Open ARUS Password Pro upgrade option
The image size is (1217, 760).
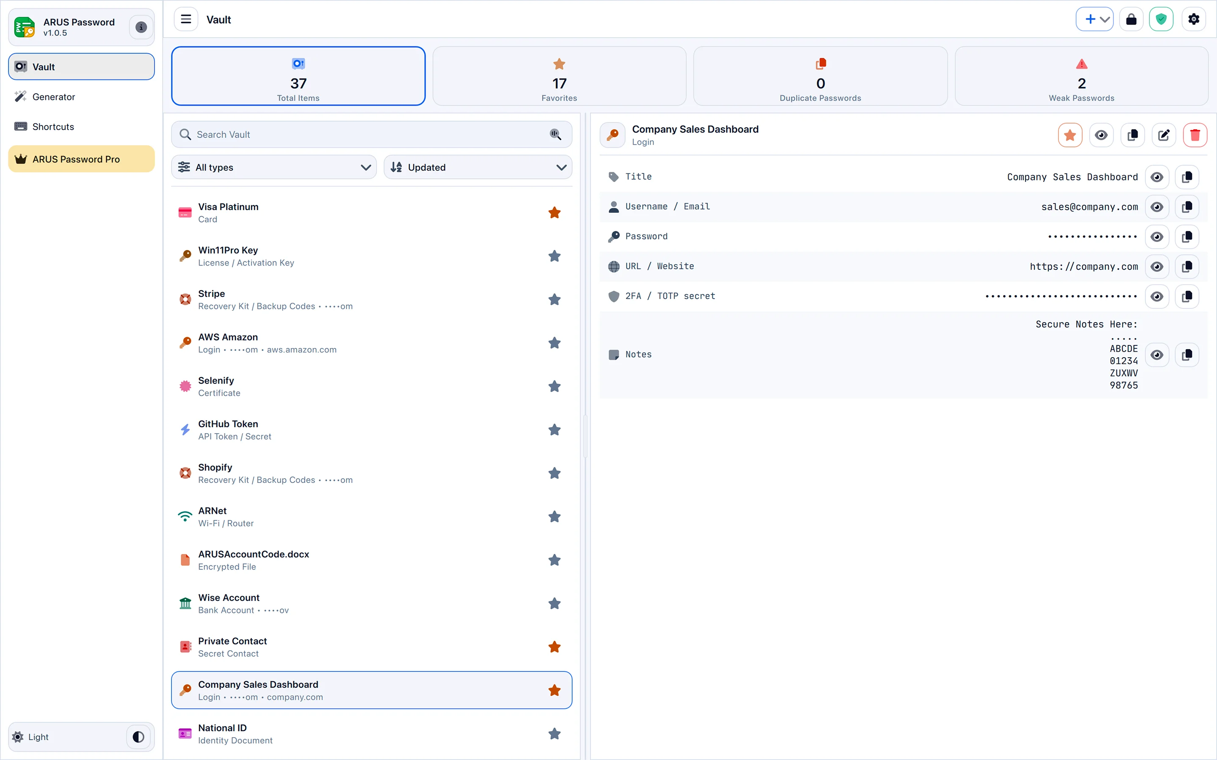[81, 159]
